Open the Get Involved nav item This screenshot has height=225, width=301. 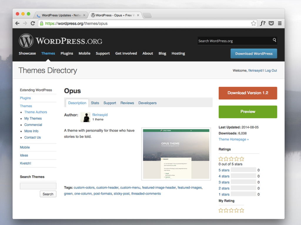(x=126, y=53)
